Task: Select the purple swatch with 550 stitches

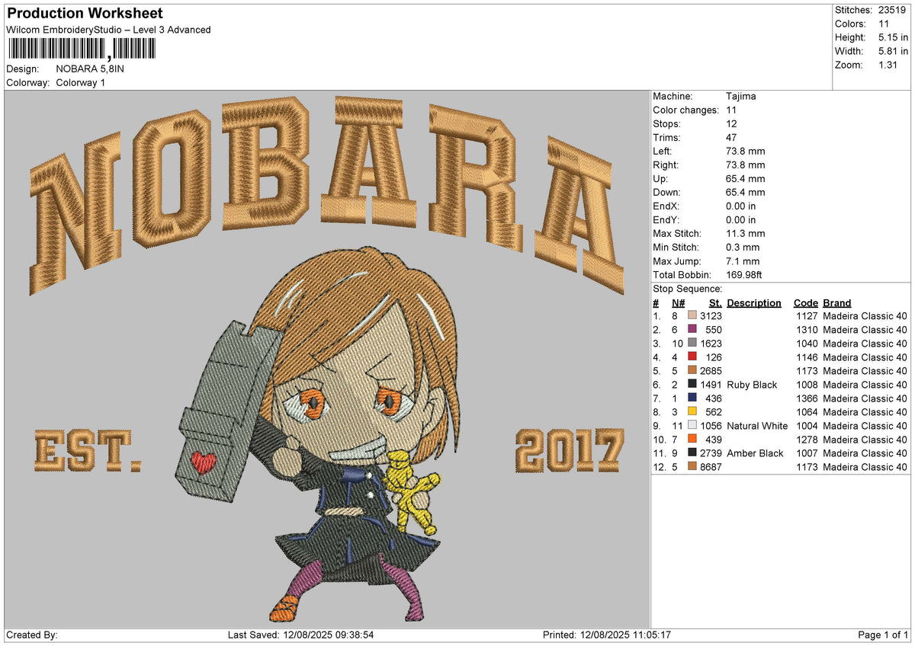Action: [692, 329]
